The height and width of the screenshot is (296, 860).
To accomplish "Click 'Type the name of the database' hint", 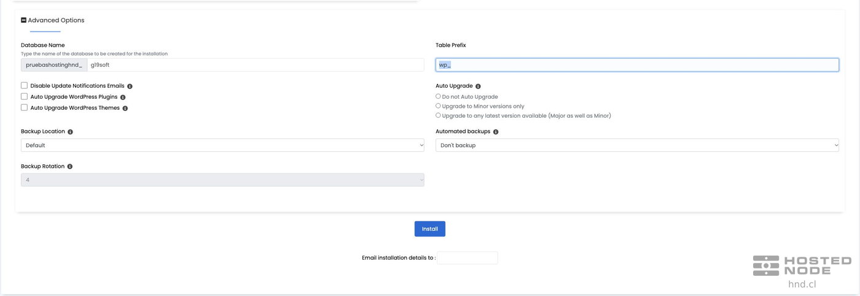I will coord(94,54).
